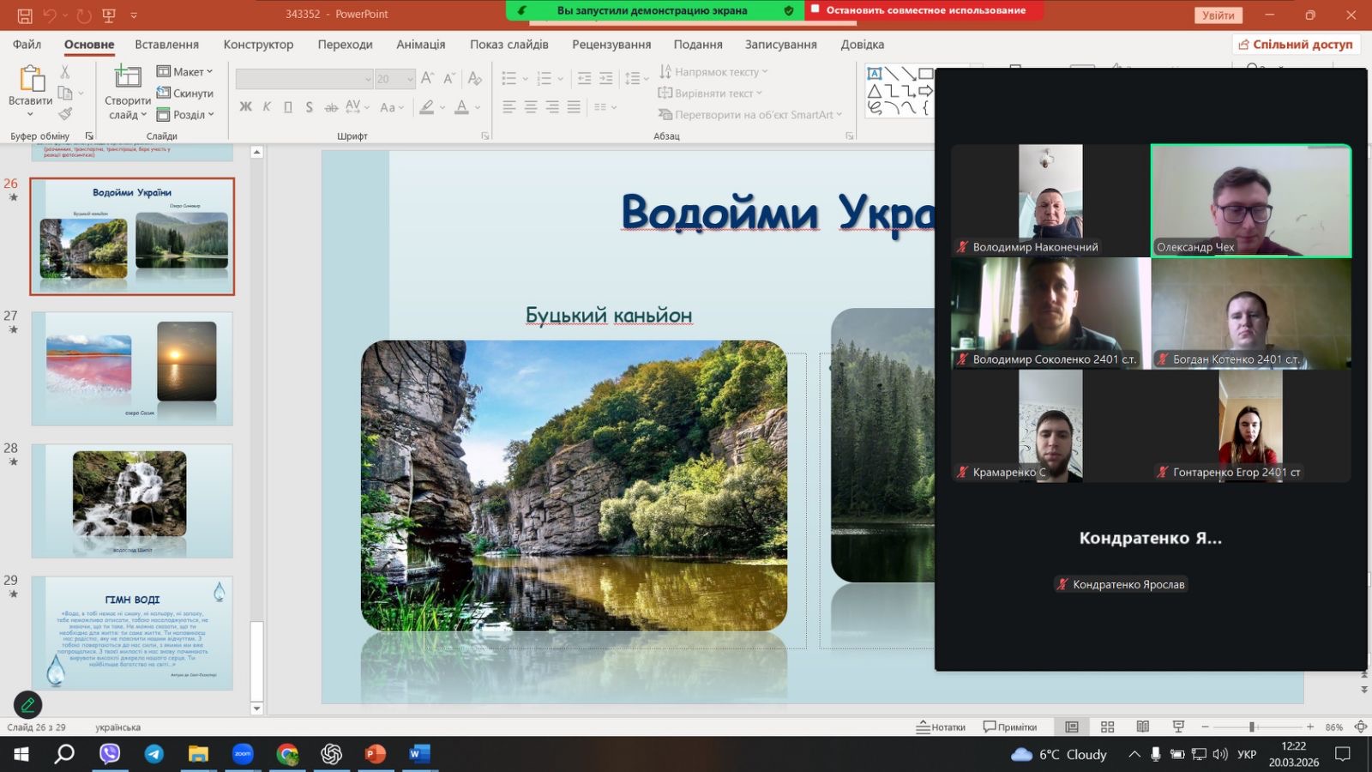Click fit slide to window icon

(x=1360, y=727)
